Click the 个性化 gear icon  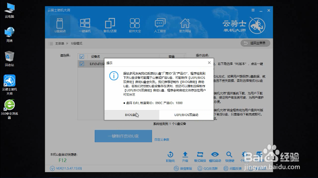pyautogui.click(x=245, y=157)
